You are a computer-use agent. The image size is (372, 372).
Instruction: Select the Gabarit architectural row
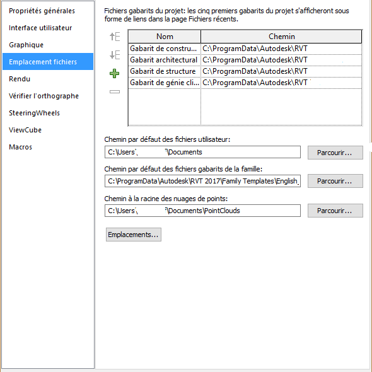[x=245, y=60]
